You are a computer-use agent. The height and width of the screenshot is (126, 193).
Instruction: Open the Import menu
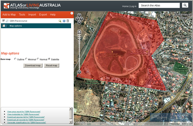(32, 15)
